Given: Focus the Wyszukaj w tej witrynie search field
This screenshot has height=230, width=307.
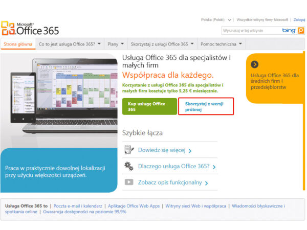Looking at the screenshot, I should point(251,31).
